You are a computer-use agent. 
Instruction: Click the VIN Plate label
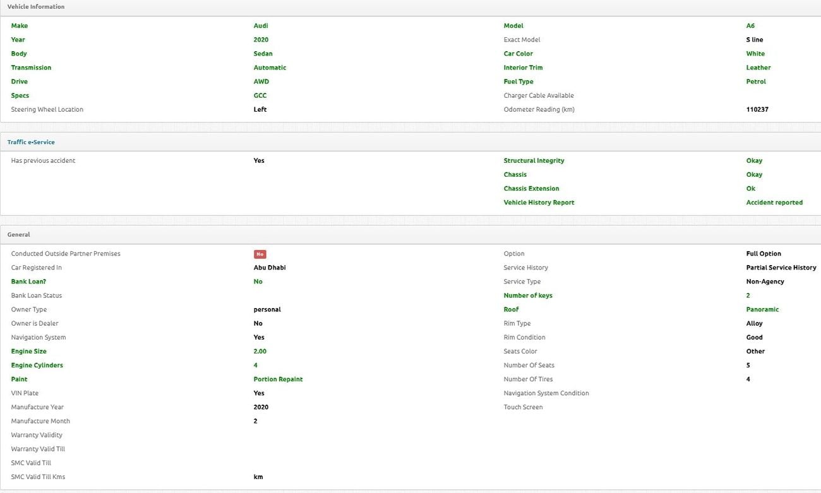[25, 393]
